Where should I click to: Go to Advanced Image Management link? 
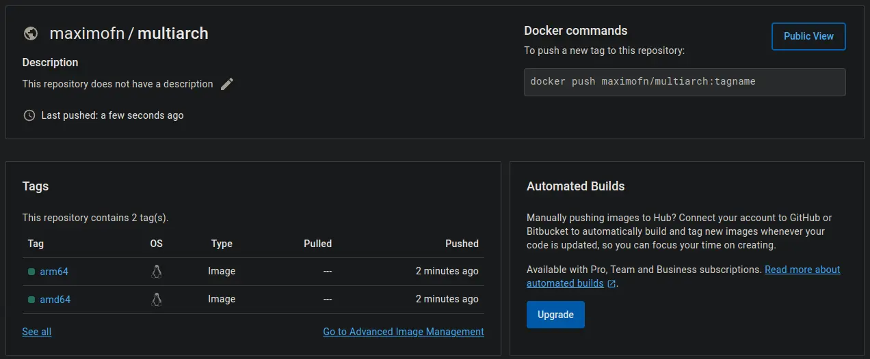coord(404,332)
